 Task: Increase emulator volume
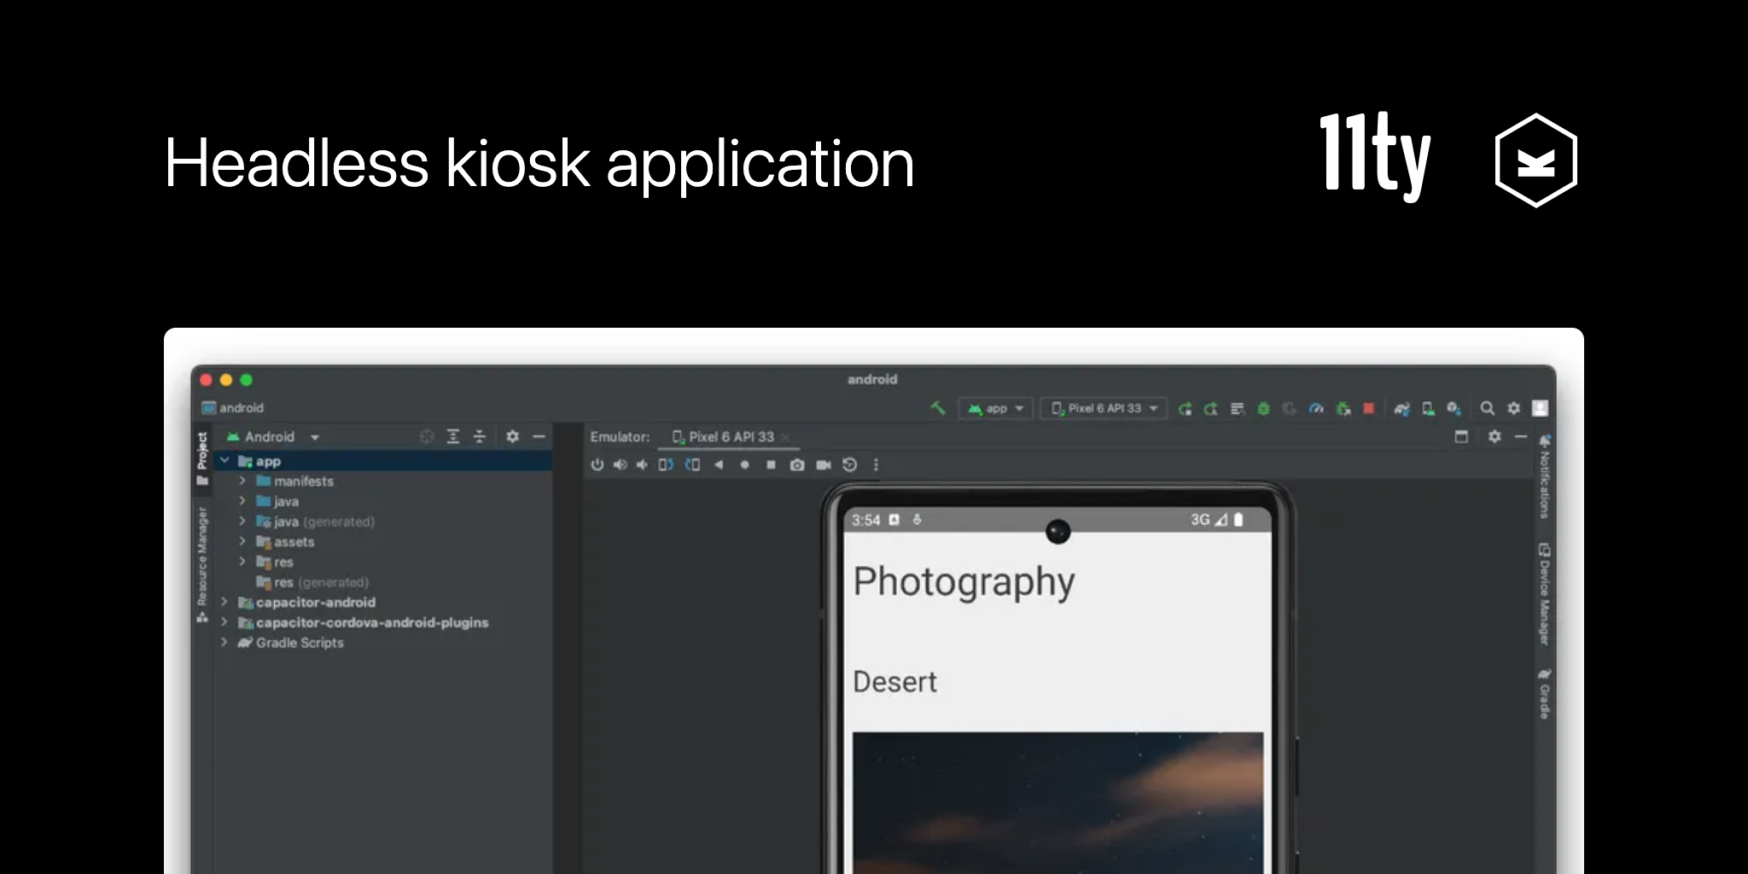coord(621,465)
